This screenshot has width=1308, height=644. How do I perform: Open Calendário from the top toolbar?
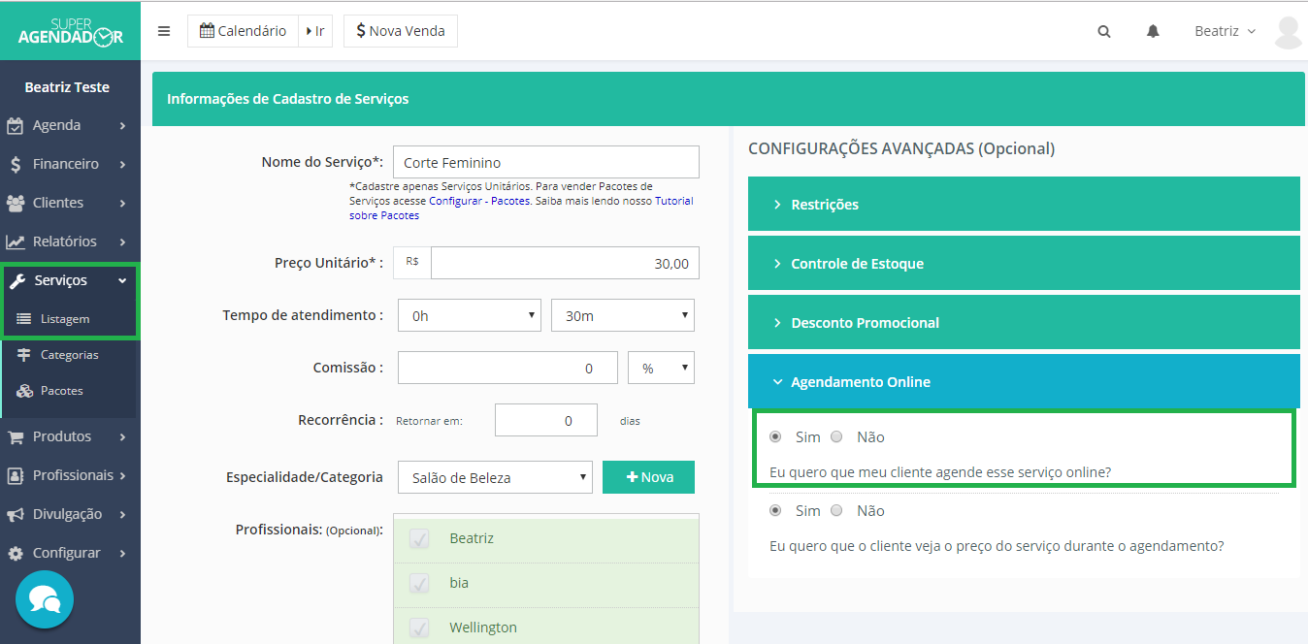(243, 31)
